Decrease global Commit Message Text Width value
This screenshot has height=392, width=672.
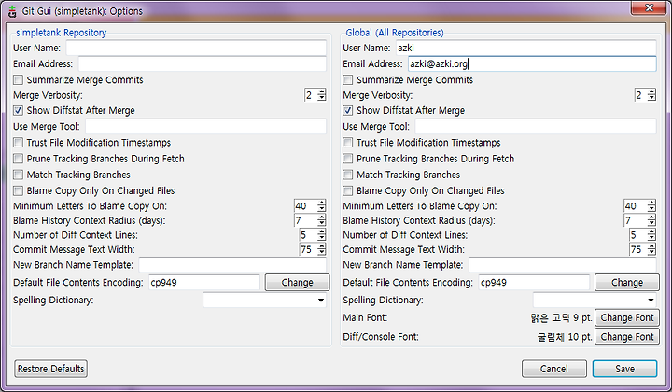pyautogui.click(x=651, y=252)
